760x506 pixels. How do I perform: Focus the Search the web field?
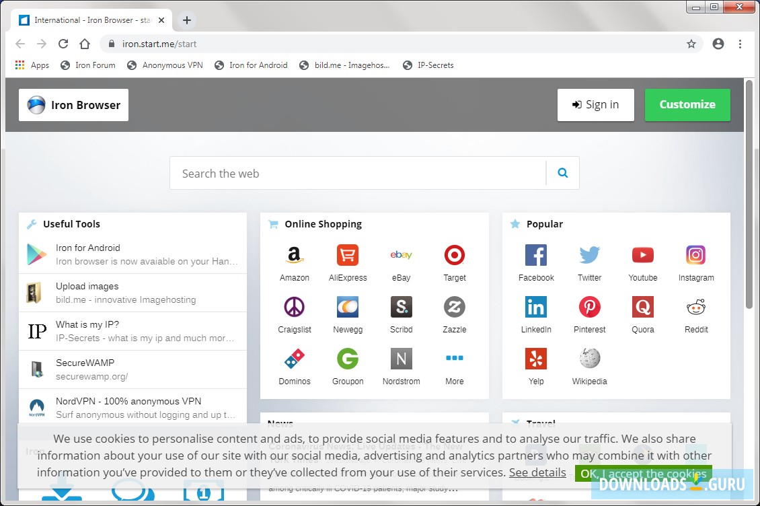click(358, 173)
